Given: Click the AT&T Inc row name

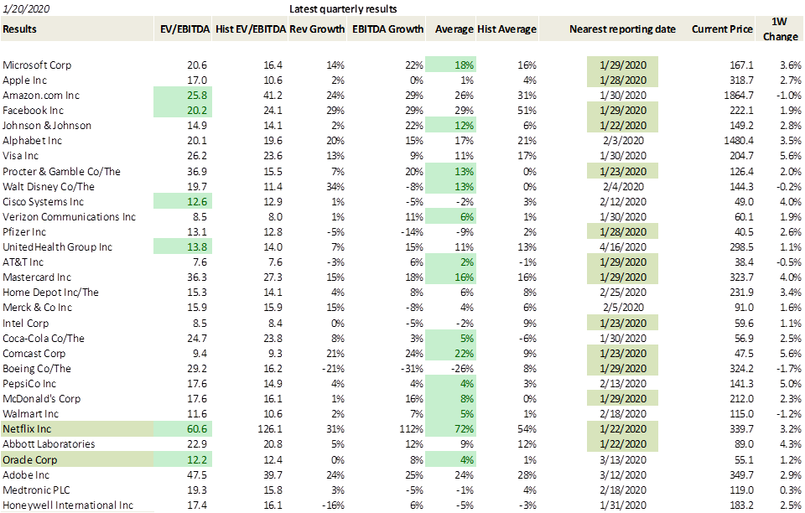Looking at the screenshot, I should pos(23,262).
